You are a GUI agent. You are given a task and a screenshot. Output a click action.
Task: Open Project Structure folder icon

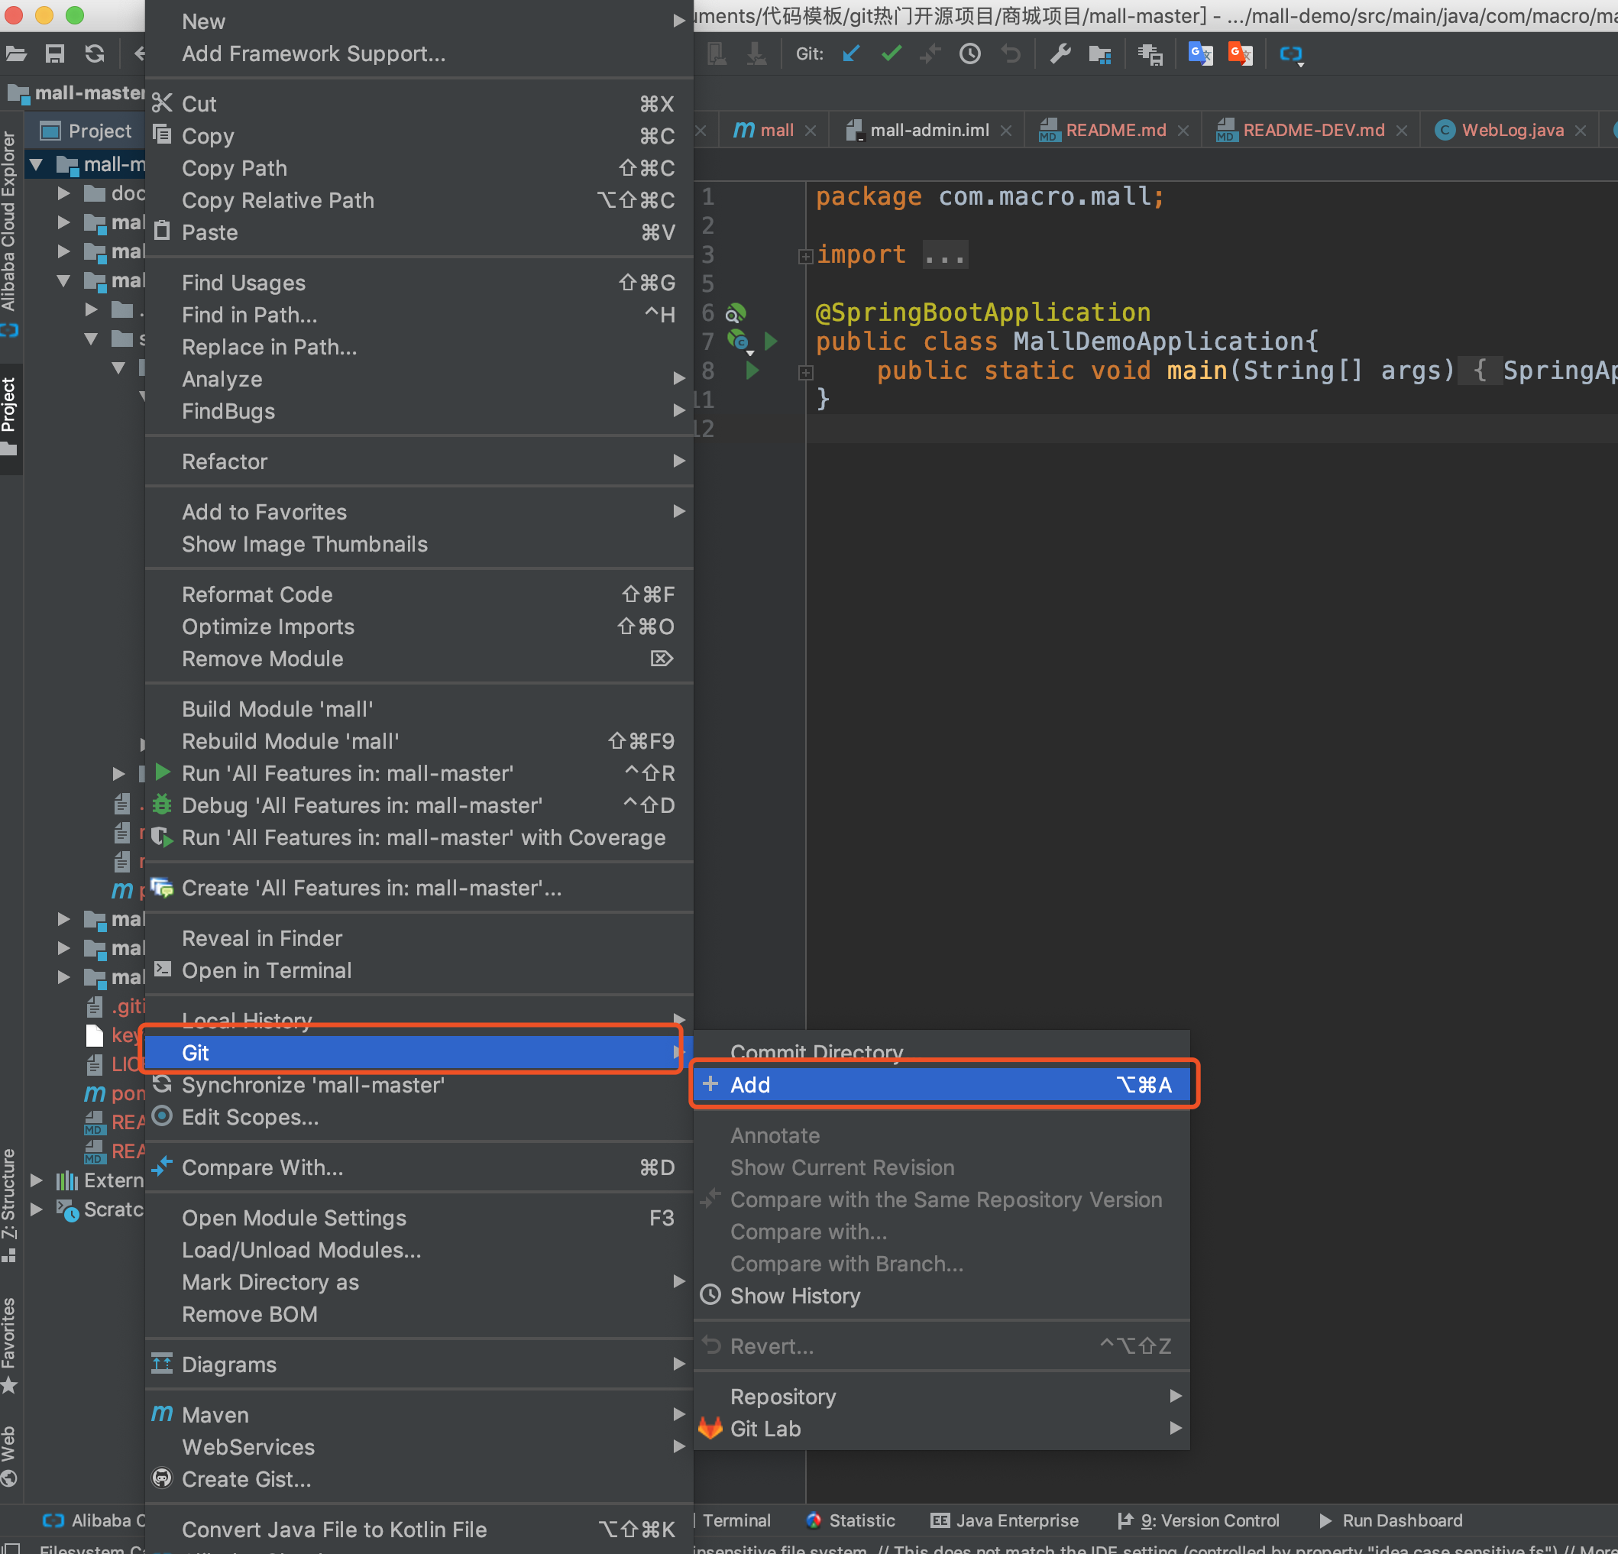point(1099,54)
